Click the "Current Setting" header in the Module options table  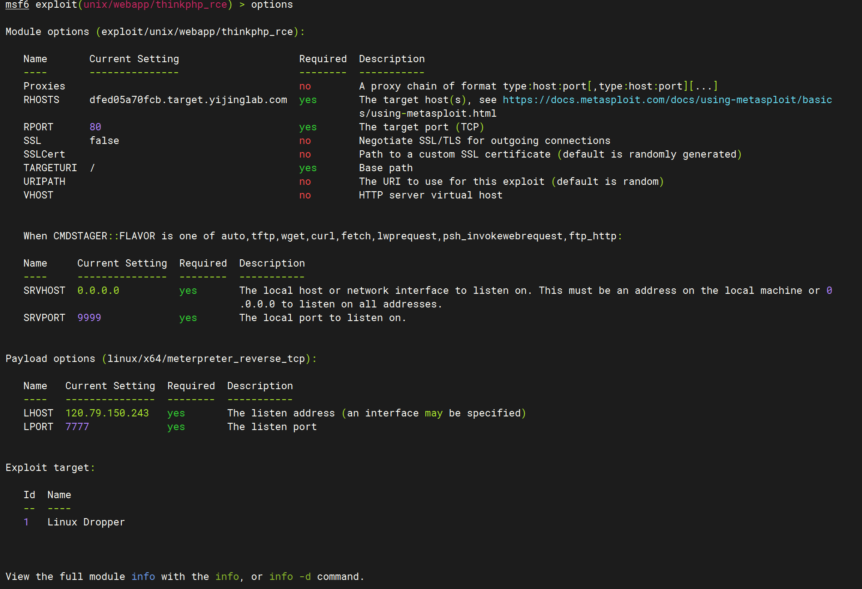click(134, 59)
